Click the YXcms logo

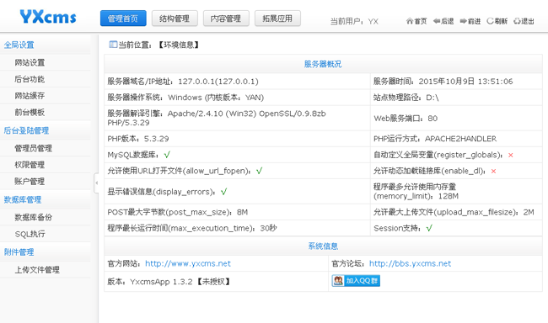coord(48,16)
